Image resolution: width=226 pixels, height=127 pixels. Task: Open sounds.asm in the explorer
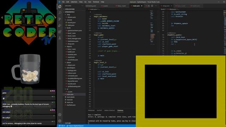point(72,84)
